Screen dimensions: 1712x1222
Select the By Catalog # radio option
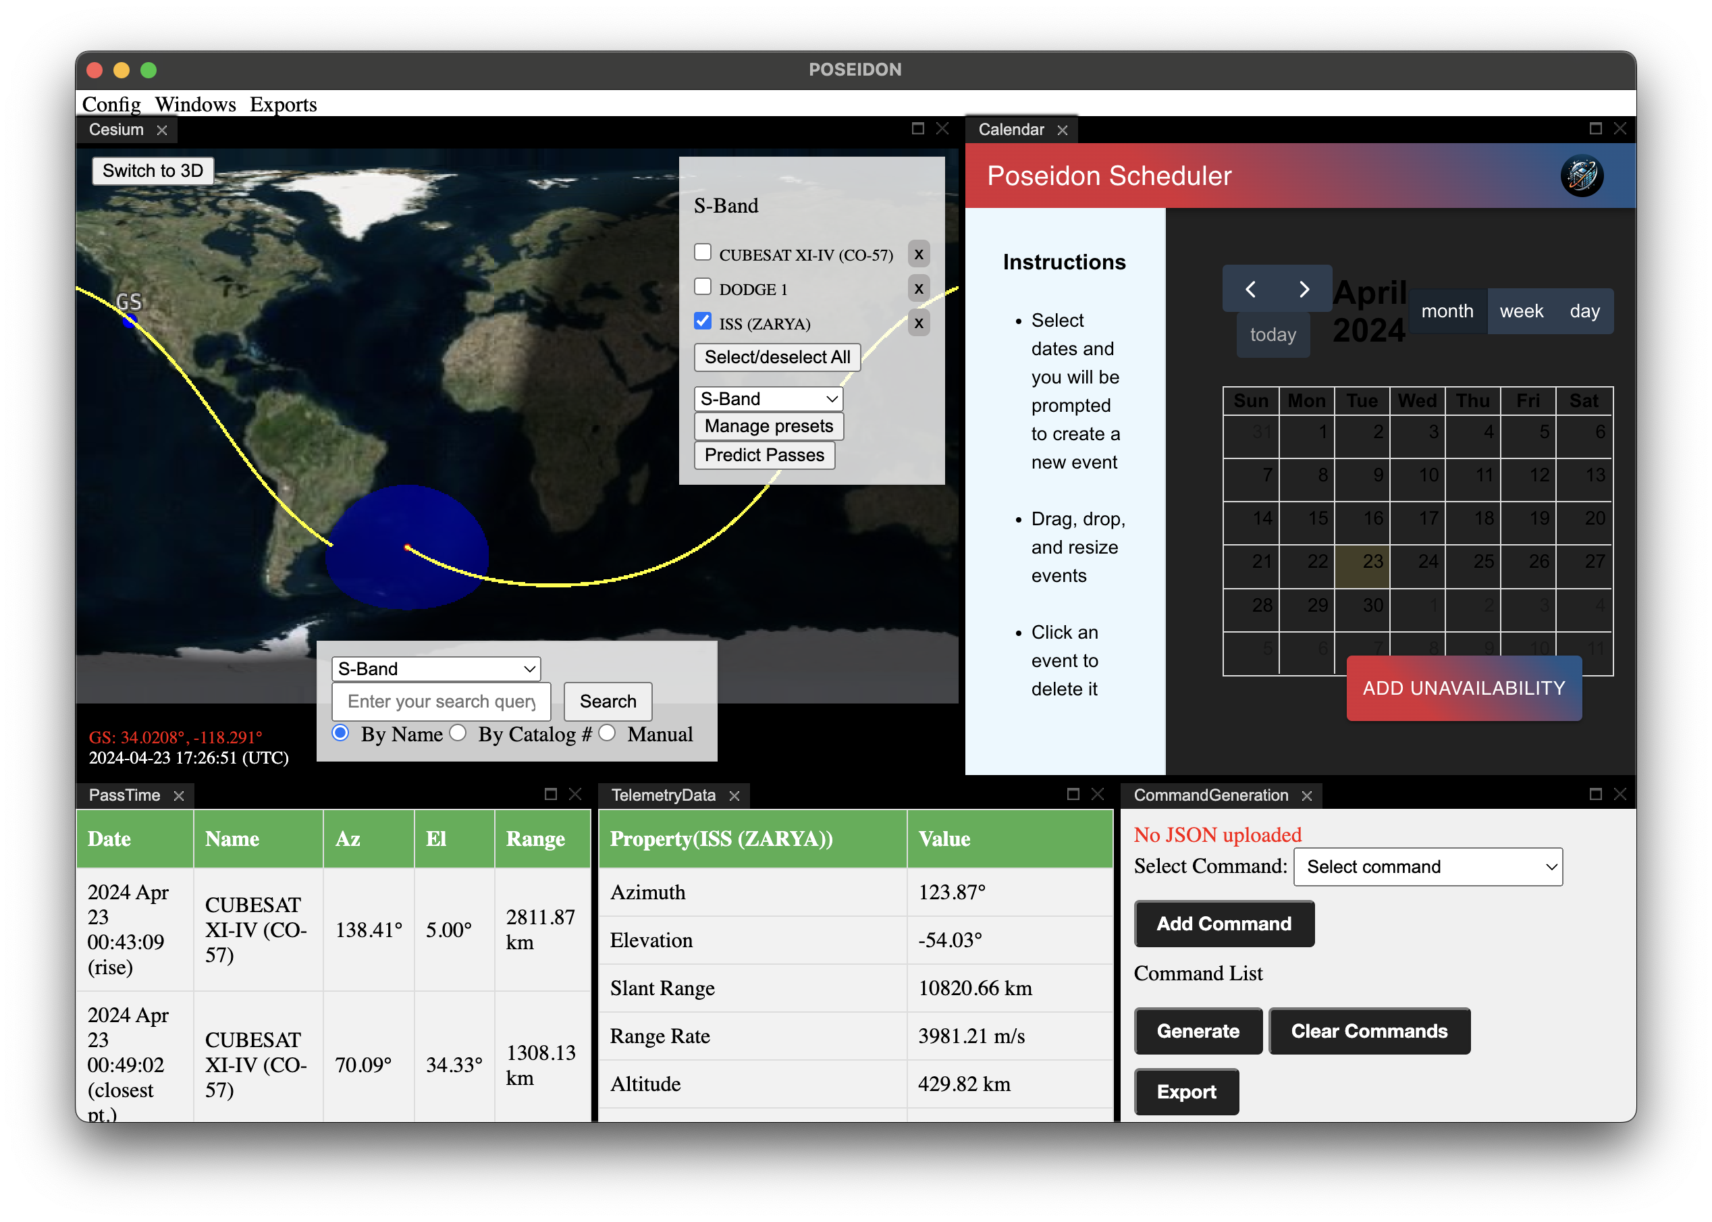point(458,734)
